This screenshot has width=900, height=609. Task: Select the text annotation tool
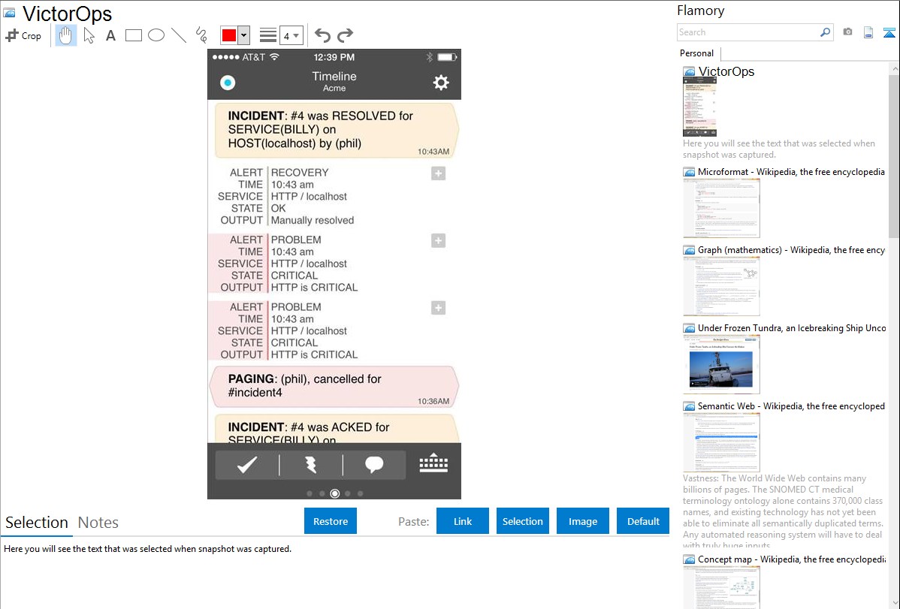coord(110,35)
